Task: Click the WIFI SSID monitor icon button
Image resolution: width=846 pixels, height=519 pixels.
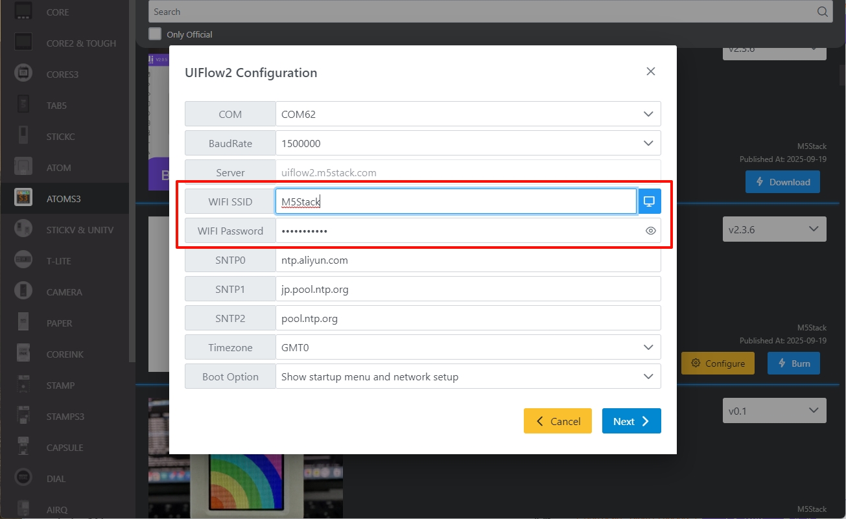Action: [x=649, y=202]
